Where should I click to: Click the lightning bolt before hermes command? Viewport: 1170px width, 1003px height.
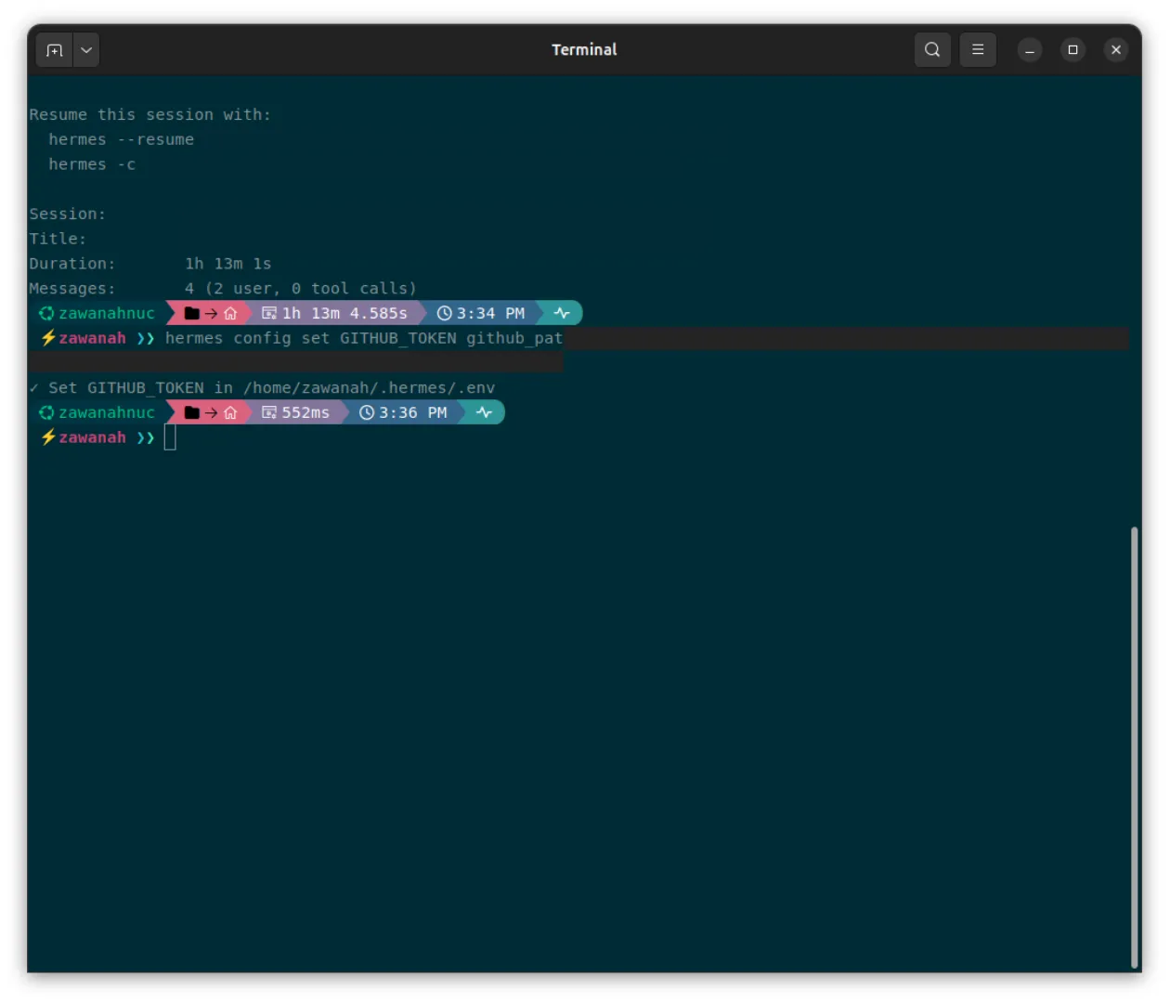click(x=48, y=338)
